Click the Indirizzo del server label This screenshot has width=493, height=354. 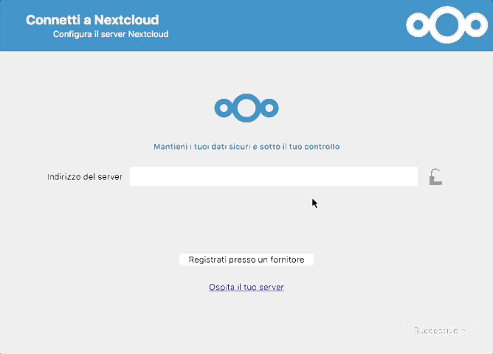tap(85, 177)
